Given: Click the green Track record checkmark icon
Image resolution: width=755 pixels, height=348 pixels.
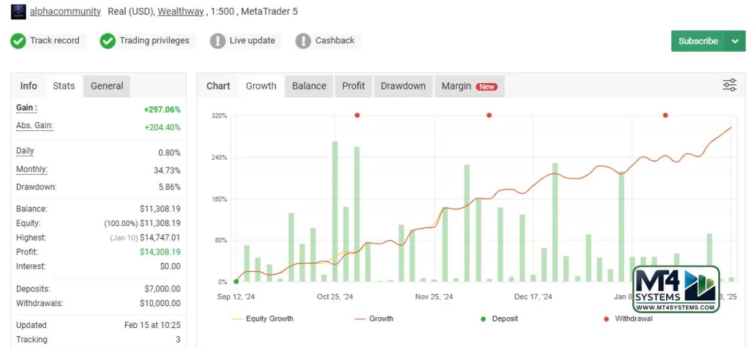Looking at the screenshot, I should pos(18,41).
